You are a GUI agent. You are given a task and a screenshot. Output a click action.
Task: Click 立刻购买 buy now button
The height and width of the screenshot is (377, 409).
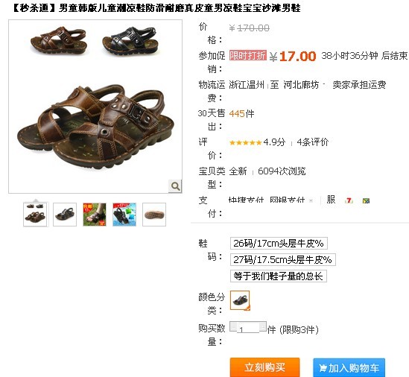click(264, 367)
